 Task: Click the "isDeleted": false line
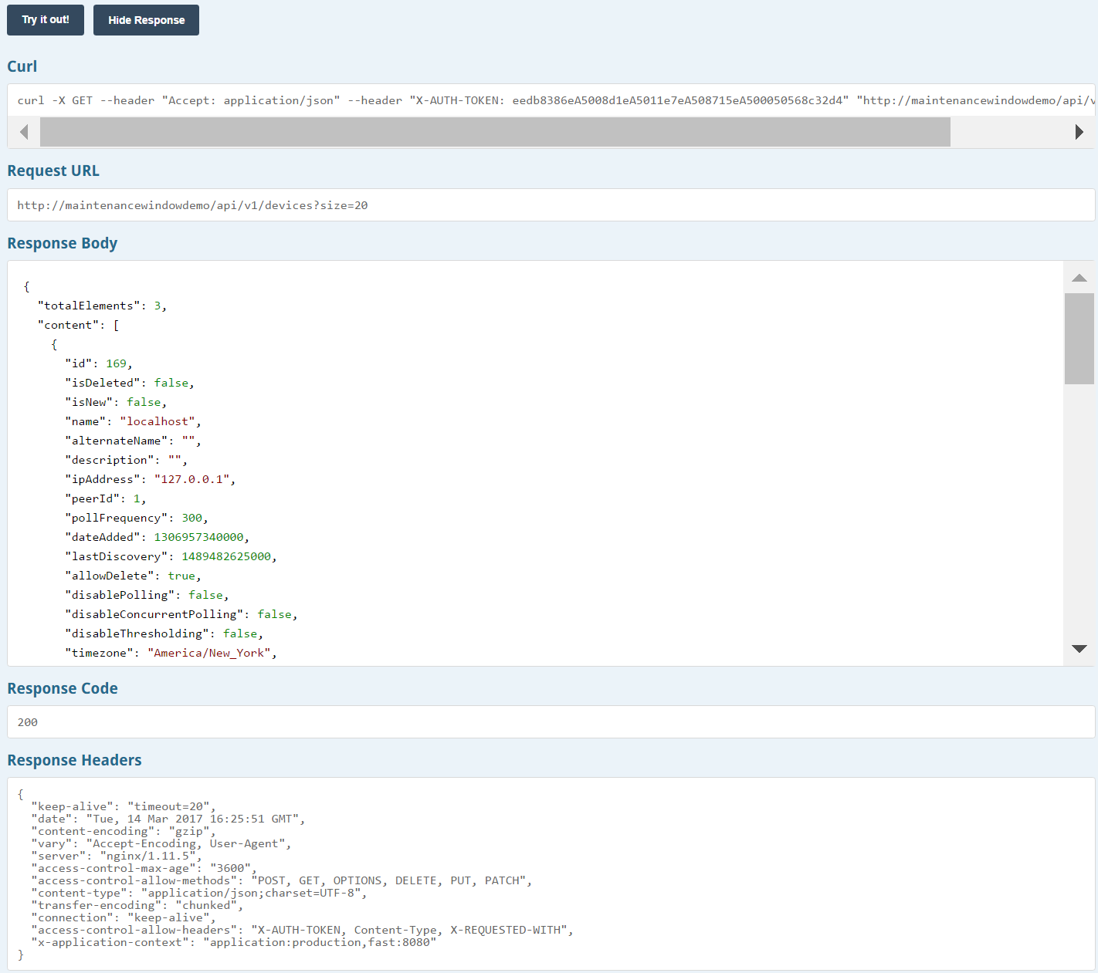[130, 383]
